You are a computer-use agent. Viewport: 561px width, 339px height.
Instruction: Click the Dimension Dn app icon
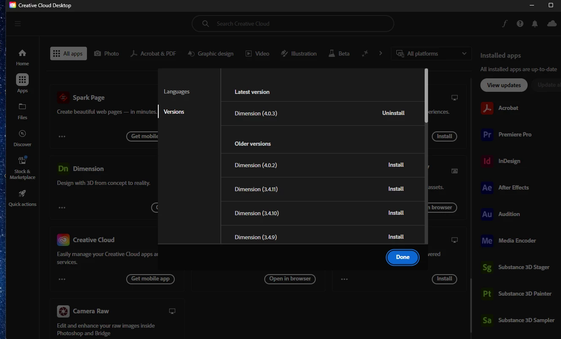pyautogui.click(x=63, y=169)
